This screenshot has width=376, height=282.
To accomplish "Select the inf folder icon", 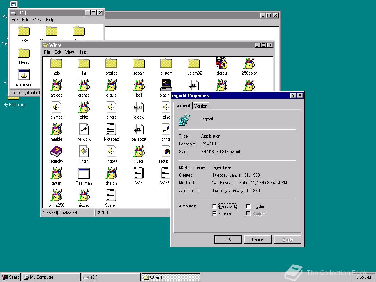I will [x=84, y=63].
